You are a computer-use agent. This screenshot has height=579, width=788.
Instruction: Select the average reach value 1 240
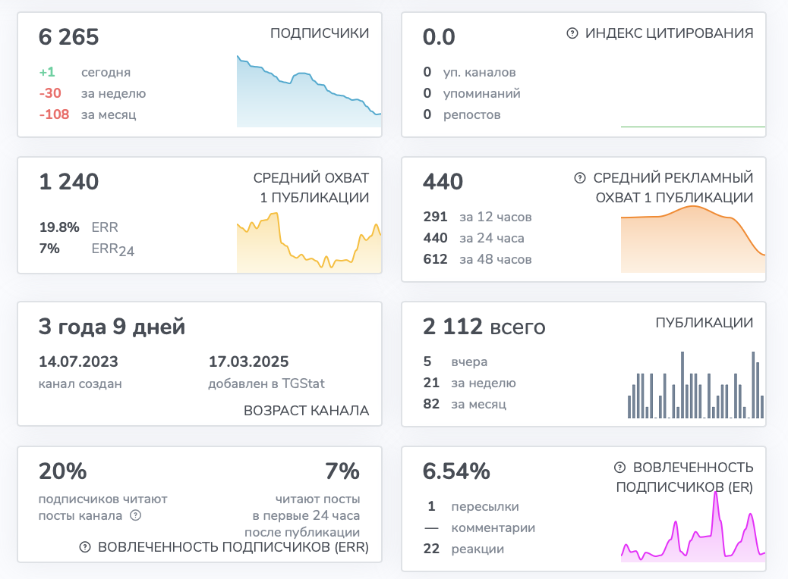tap(69, 182)
